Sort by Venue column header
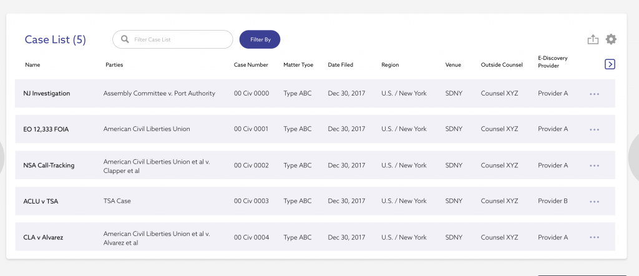 point(453,65)
